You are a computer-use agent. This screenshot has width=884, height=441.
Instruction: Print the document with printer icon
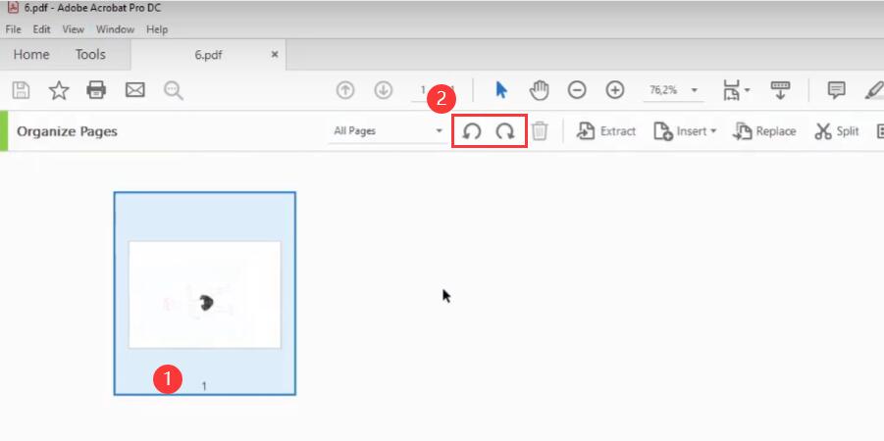click(x=96, y=90)
